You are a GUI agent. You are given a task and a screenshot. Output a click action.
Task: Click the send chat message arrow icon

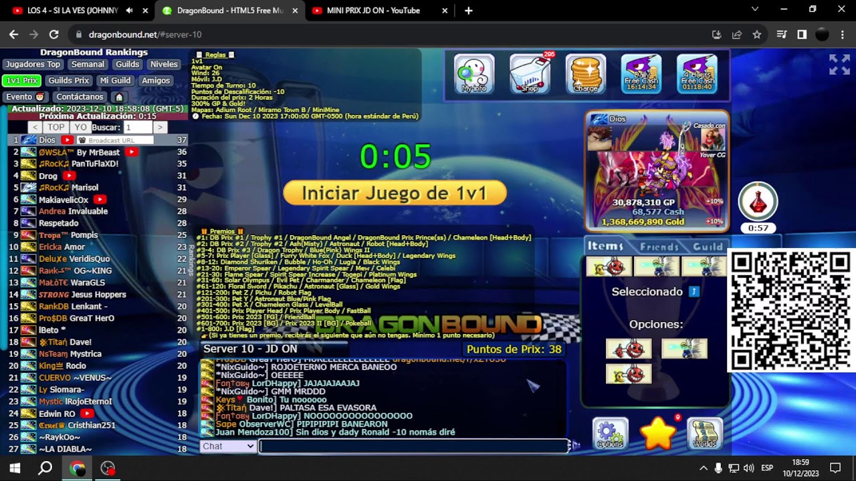575,446
